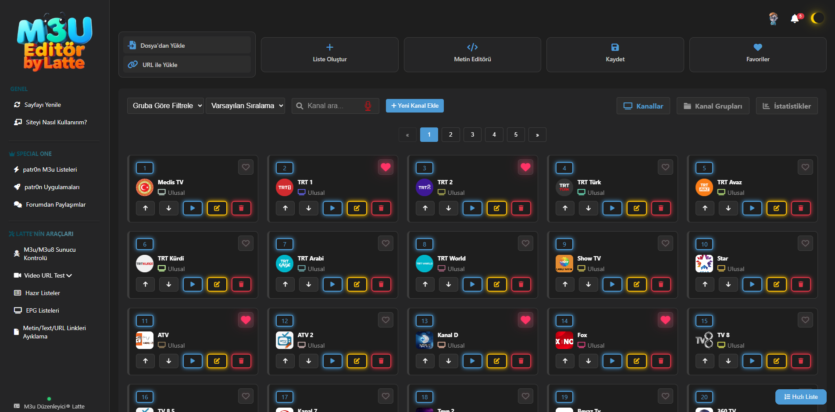Favorite the Meclis TV channel
835x412 pixels.
coord(246,167)
